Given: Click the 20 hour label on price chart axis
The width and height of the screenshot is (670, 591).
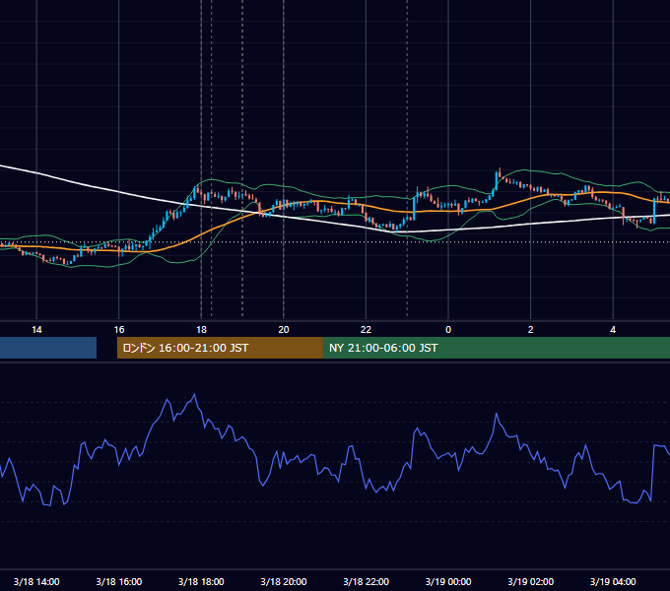Looking at the screenshot, I should 284,330.
